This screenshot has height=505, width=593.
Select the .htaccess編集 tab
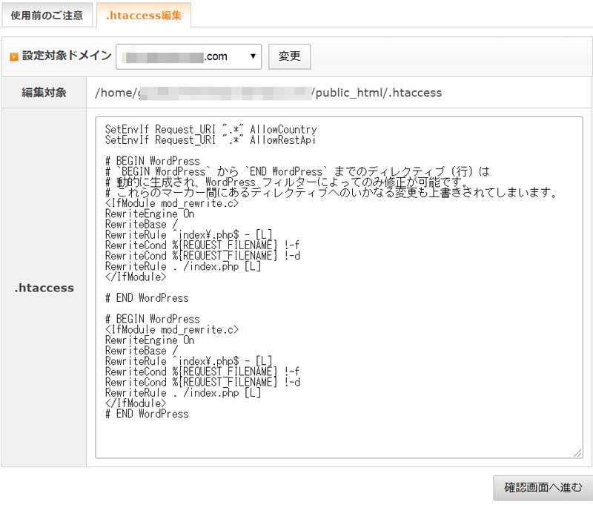point(143,15)
